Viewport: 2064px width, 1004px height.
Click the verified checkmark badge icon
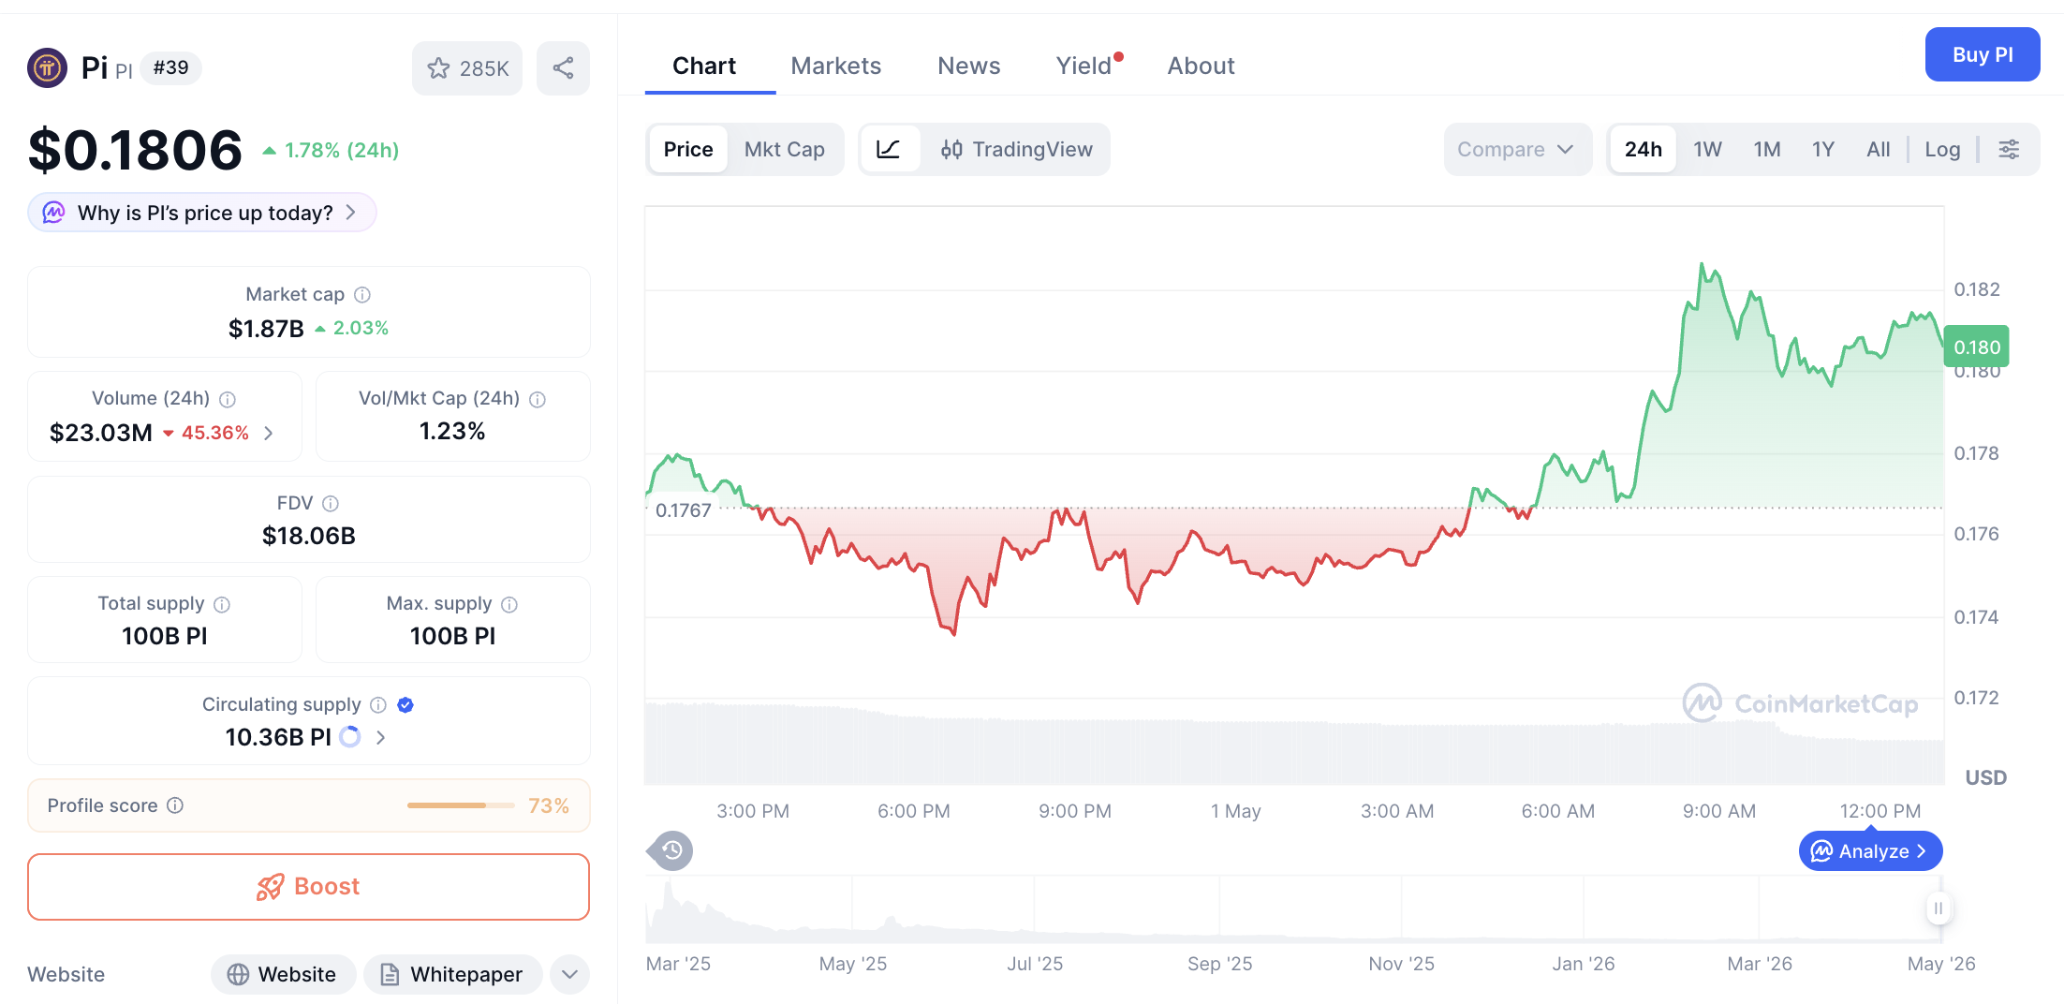tap(405, 705)
